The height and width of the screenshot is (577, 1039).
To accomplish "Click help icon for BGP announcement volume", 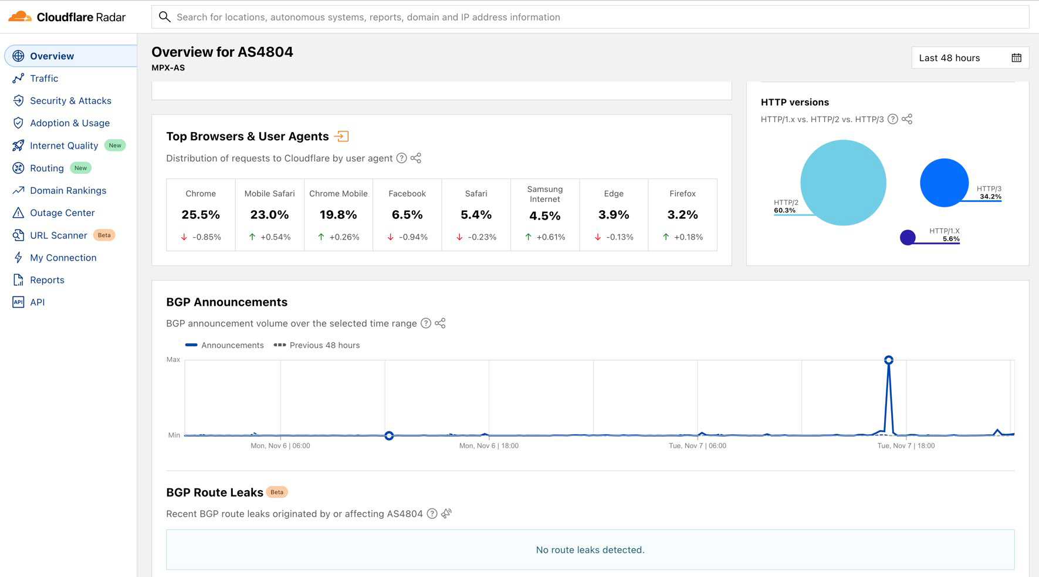I will (426, 323).
